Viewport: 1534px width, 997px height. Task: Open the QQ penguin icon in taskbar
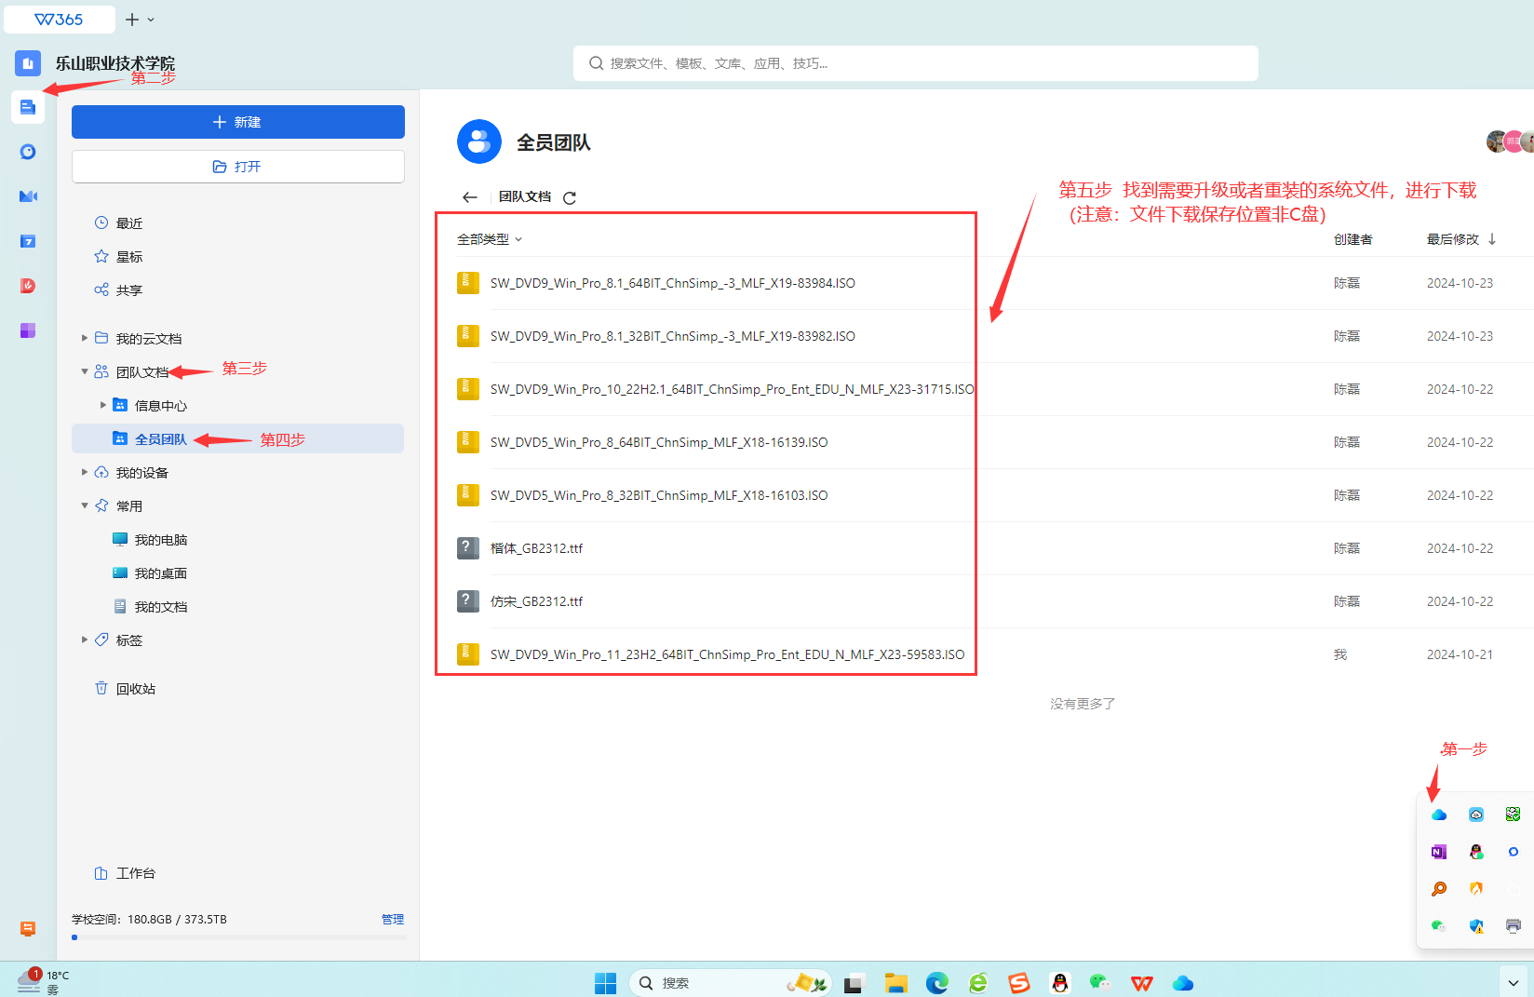coord(1059,983)
